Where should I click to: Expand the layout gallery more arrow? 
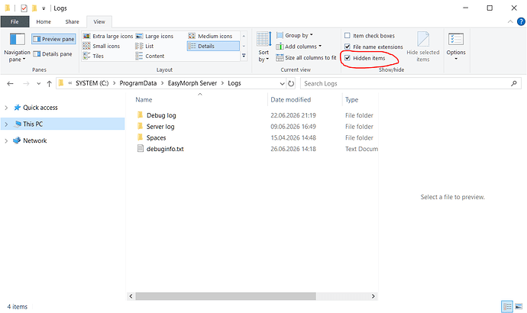click(x=244, y=56)
